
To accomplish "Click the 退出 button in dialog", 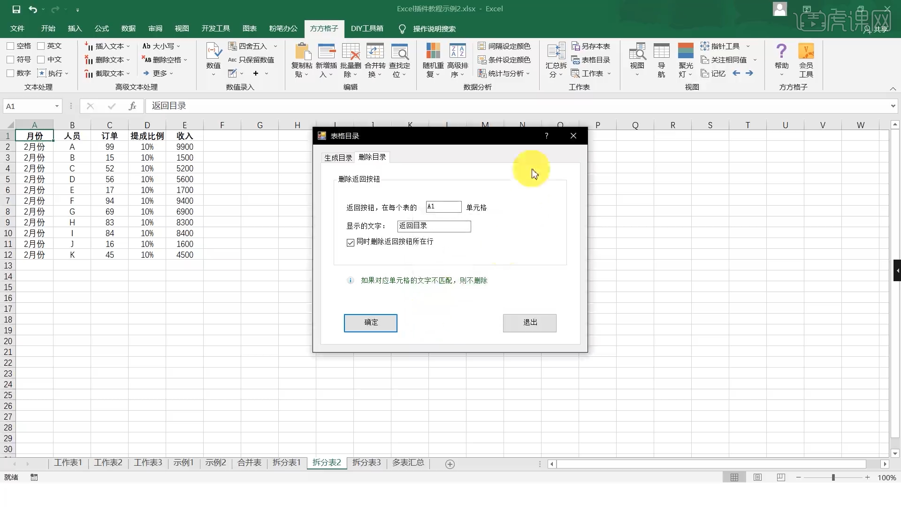I will [530, 323].
